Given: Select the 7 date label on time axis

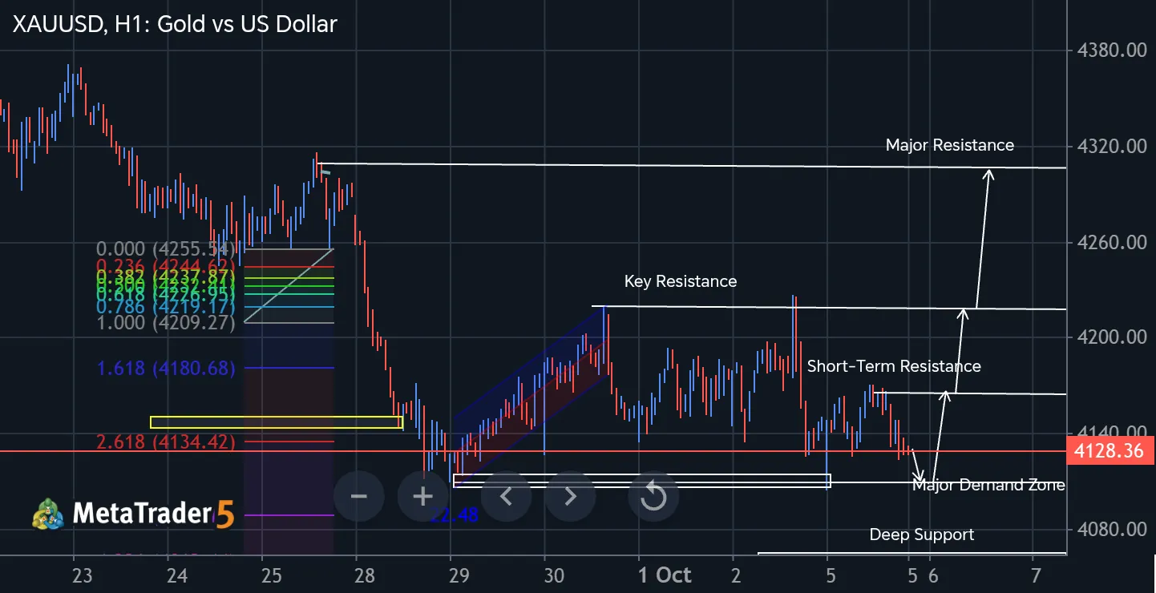Looking at the screenshot, I should pos(1036,575).
